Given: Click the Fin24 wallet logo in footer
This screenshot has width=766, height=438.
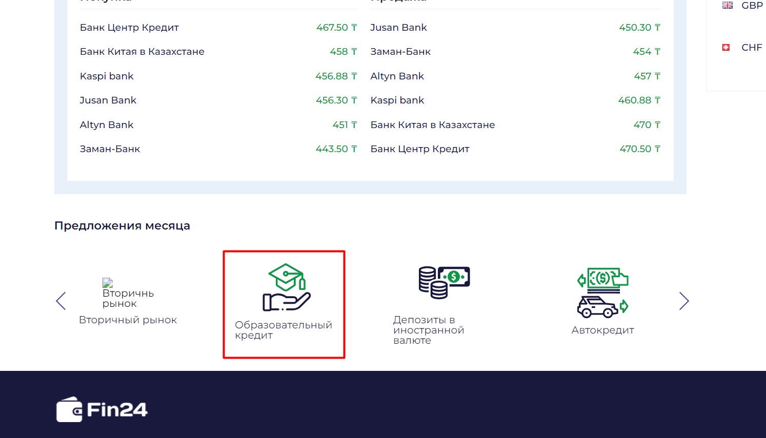Looking at the screenshot, I should tap(102, 409).
